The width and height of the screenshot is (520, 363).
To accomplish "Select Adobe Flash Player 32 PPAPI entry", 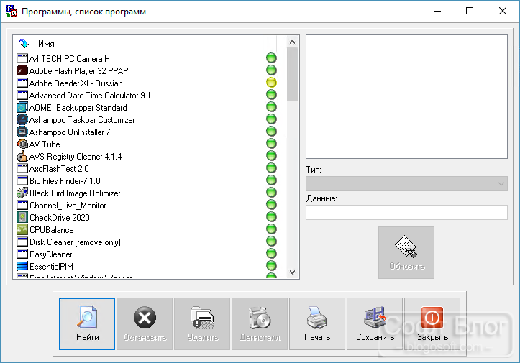I will 80,71.
